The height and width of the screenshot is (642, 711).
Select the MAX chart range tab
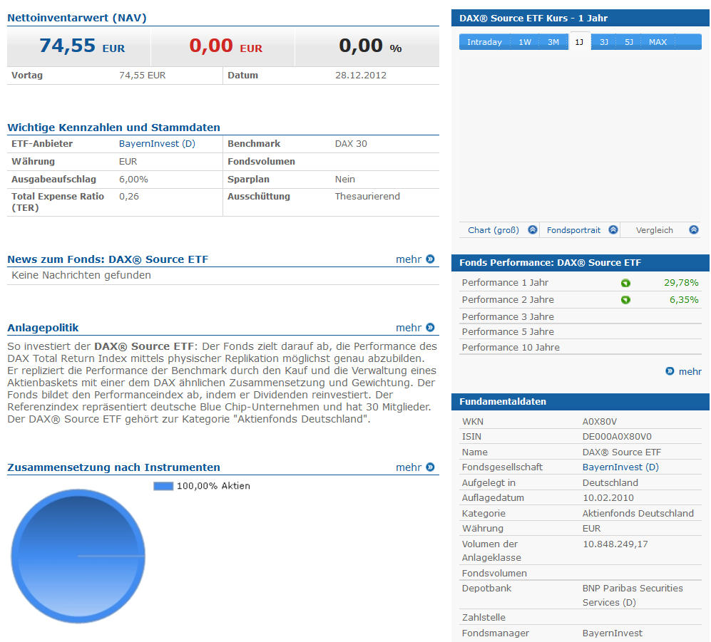658,42
